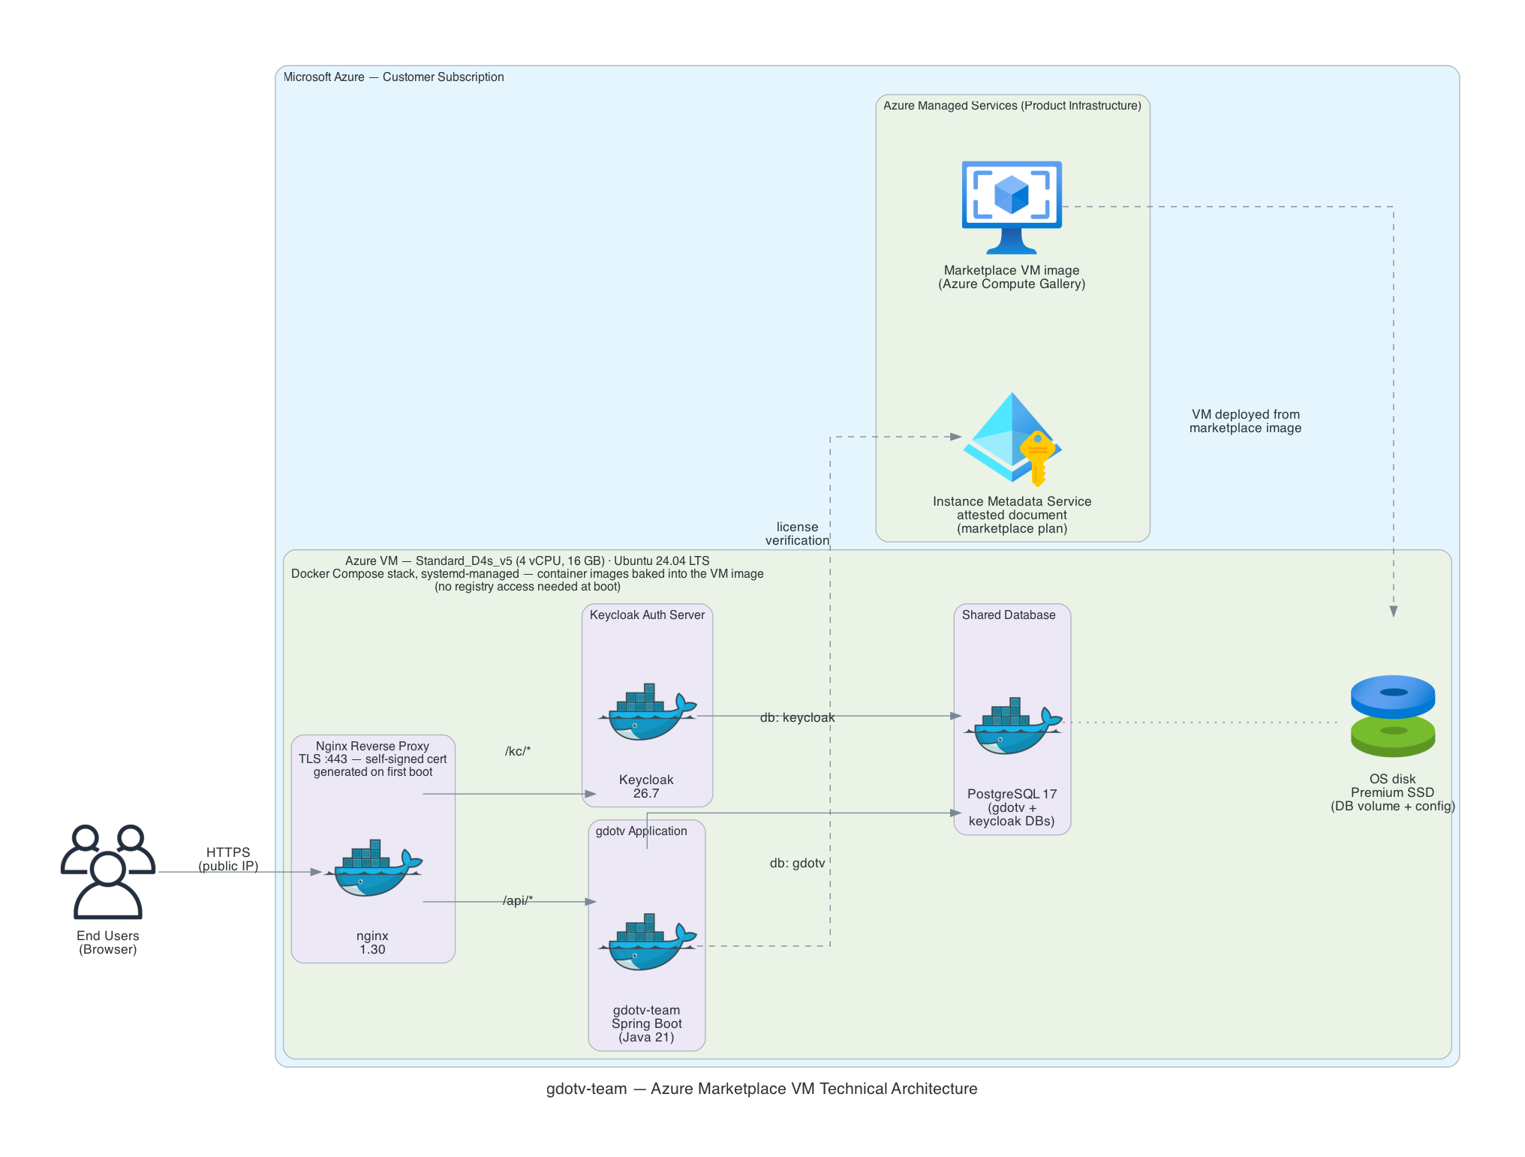Click 'VM deployed from marketplace image' label
Image resolution: width=1525 pixels, height=1157 pixels.
coord(1246,421)
